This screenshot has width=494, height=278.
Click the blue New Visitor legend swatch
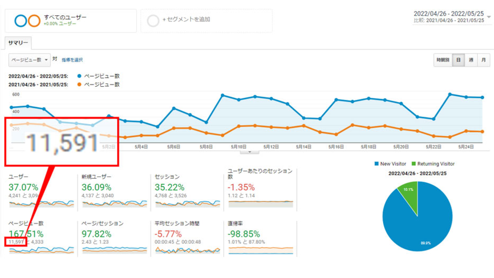coord(376,164)
